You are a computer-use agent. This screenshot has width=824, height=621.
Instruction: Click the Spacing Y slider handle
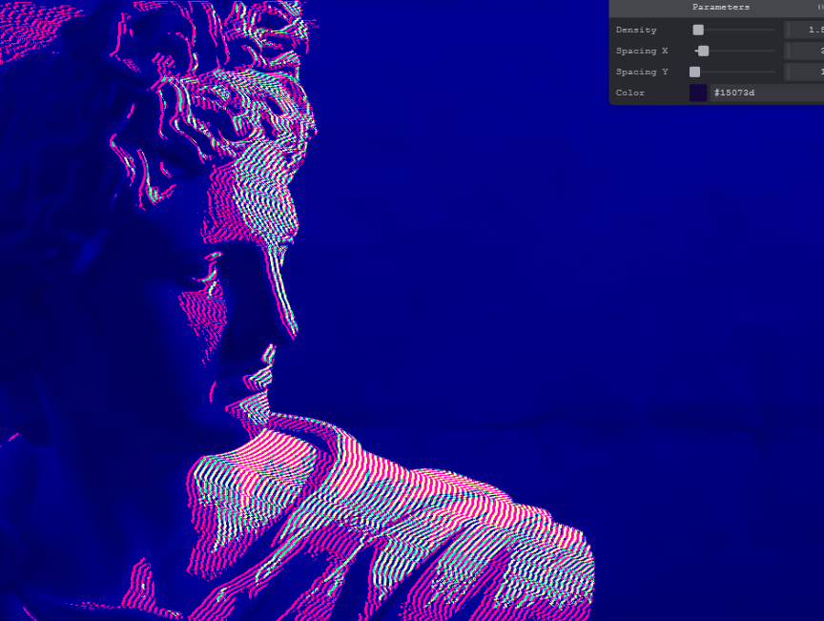click(695, 72)
